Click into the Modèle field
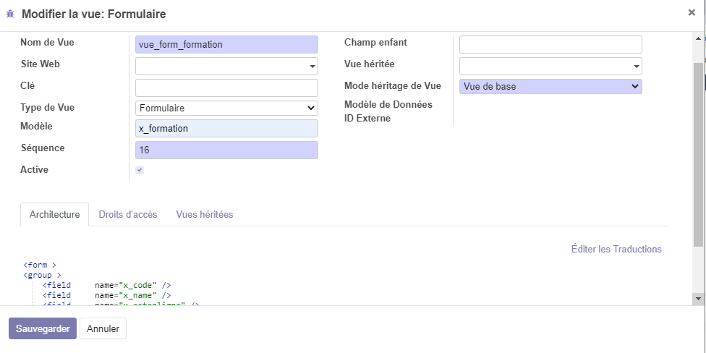 click(x=226, y=129)
